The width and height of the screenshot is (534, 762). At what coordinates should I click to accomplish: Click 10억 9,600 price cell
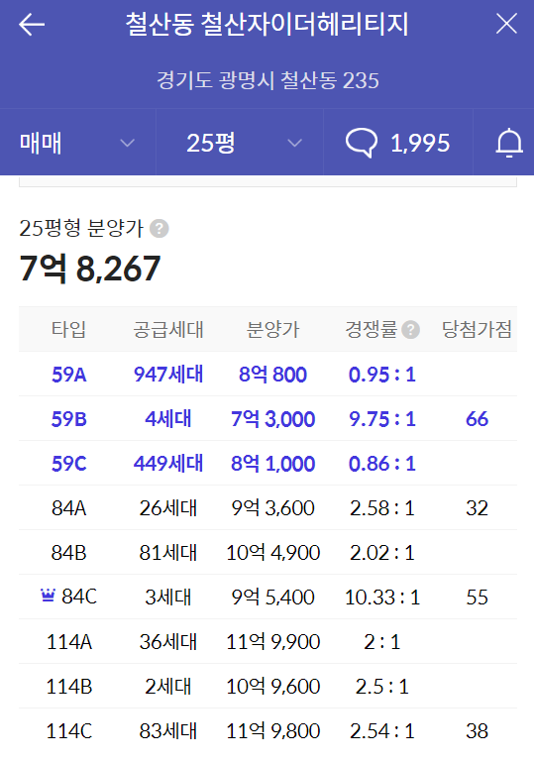272,686
